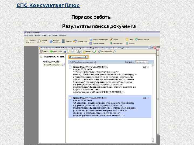
Task: Click the Найти binoculars button
Action: click(x=43, y=51)
